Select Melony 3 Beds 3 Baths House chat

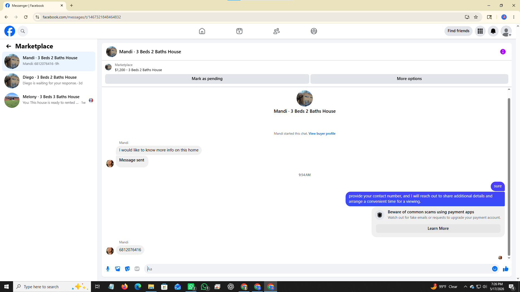tap(49, 100)
